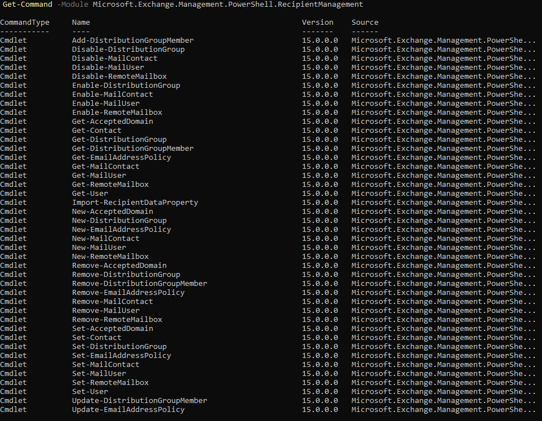Click the 15.0.0.0 version in Add-DistributionGroupMember row
542x421 pixels.
pyautogui.click(x=320, y=41)
